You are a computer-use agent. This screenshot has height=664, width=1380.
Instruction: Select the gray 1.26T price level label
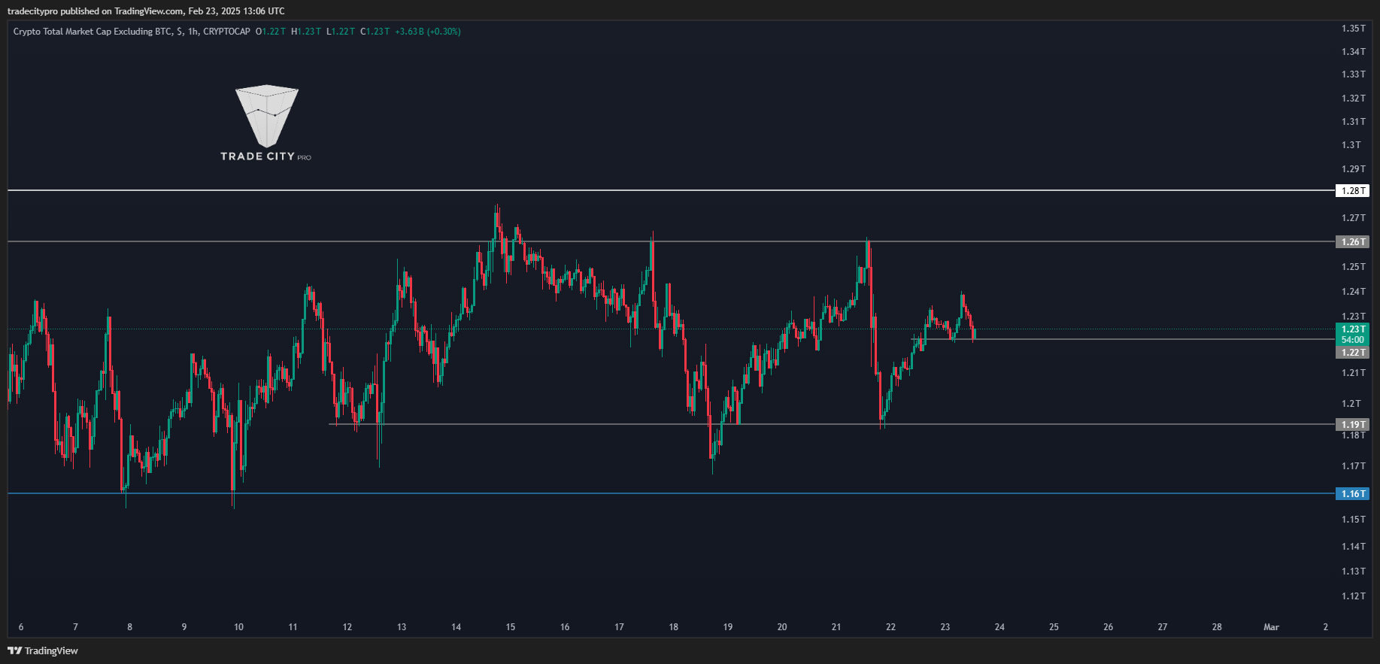click(x=1352, y=242)
